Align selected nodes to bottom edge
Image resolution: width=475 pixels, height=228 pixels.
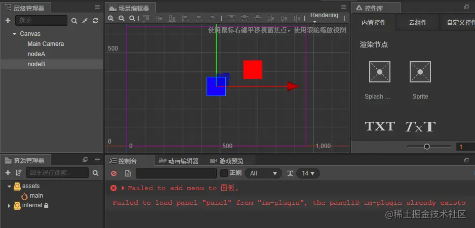point(172,18)
